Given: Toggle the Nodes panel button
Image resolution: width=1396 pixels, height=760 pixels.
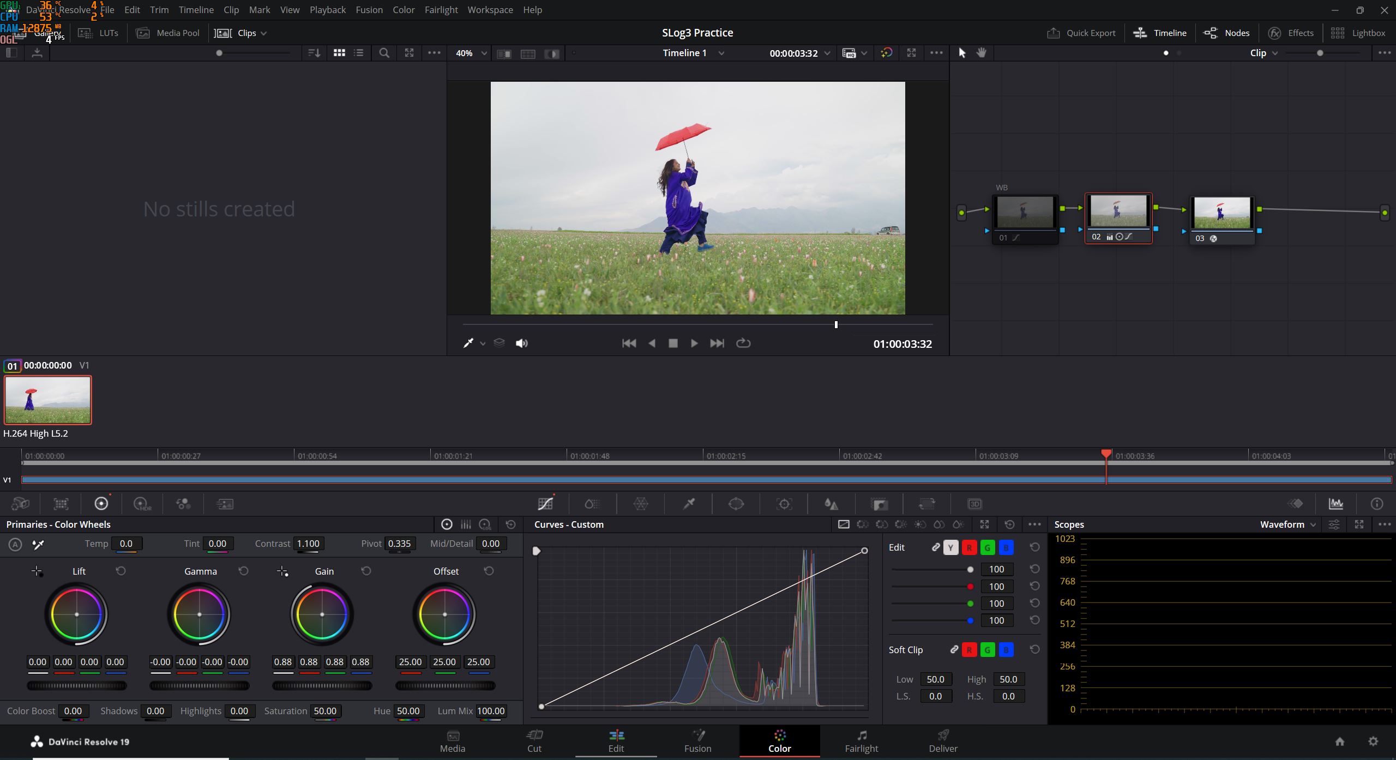Looking at the screenshot, I should 1226,33.
